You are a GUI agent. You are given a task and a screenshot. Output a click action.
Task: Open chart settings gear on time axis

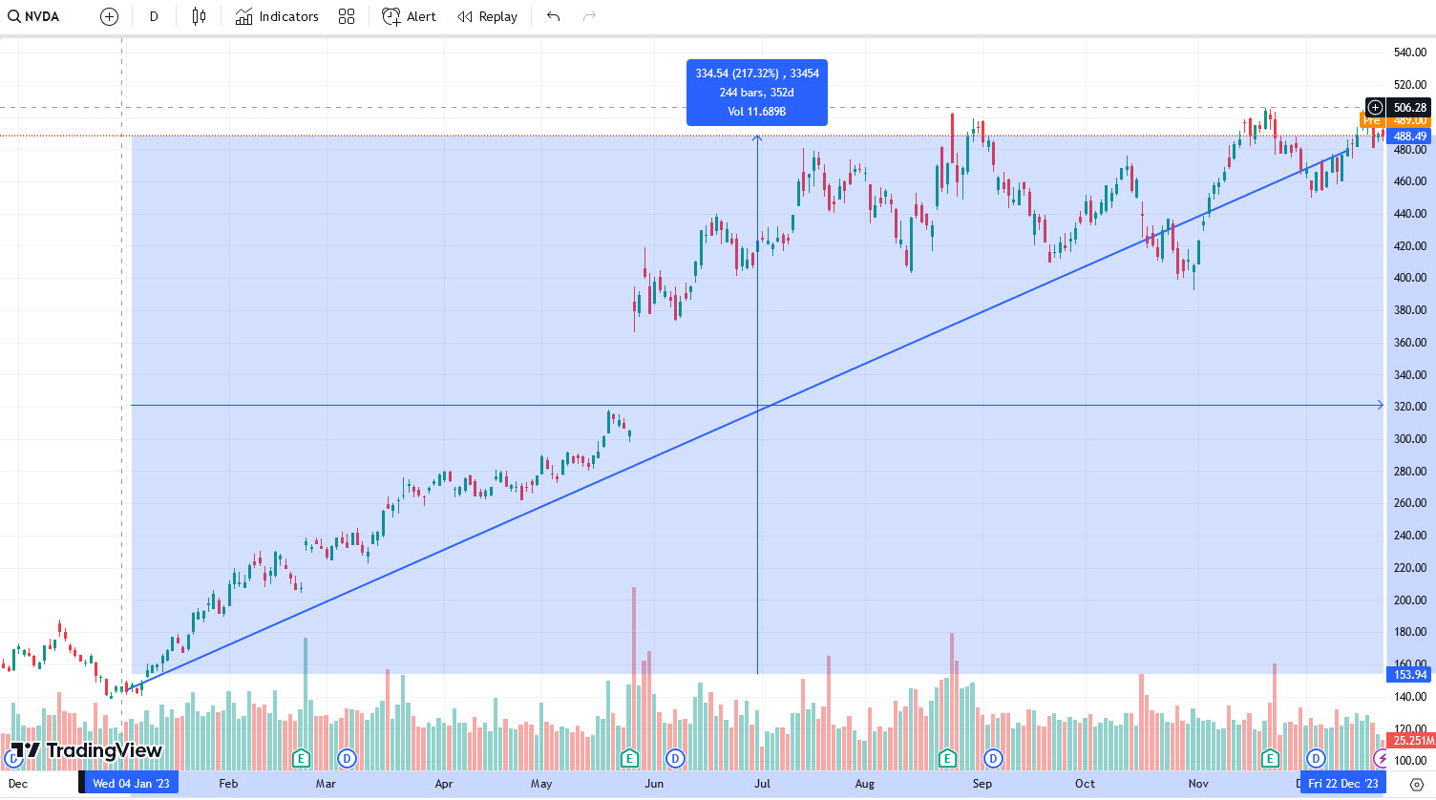[1416, 784]
